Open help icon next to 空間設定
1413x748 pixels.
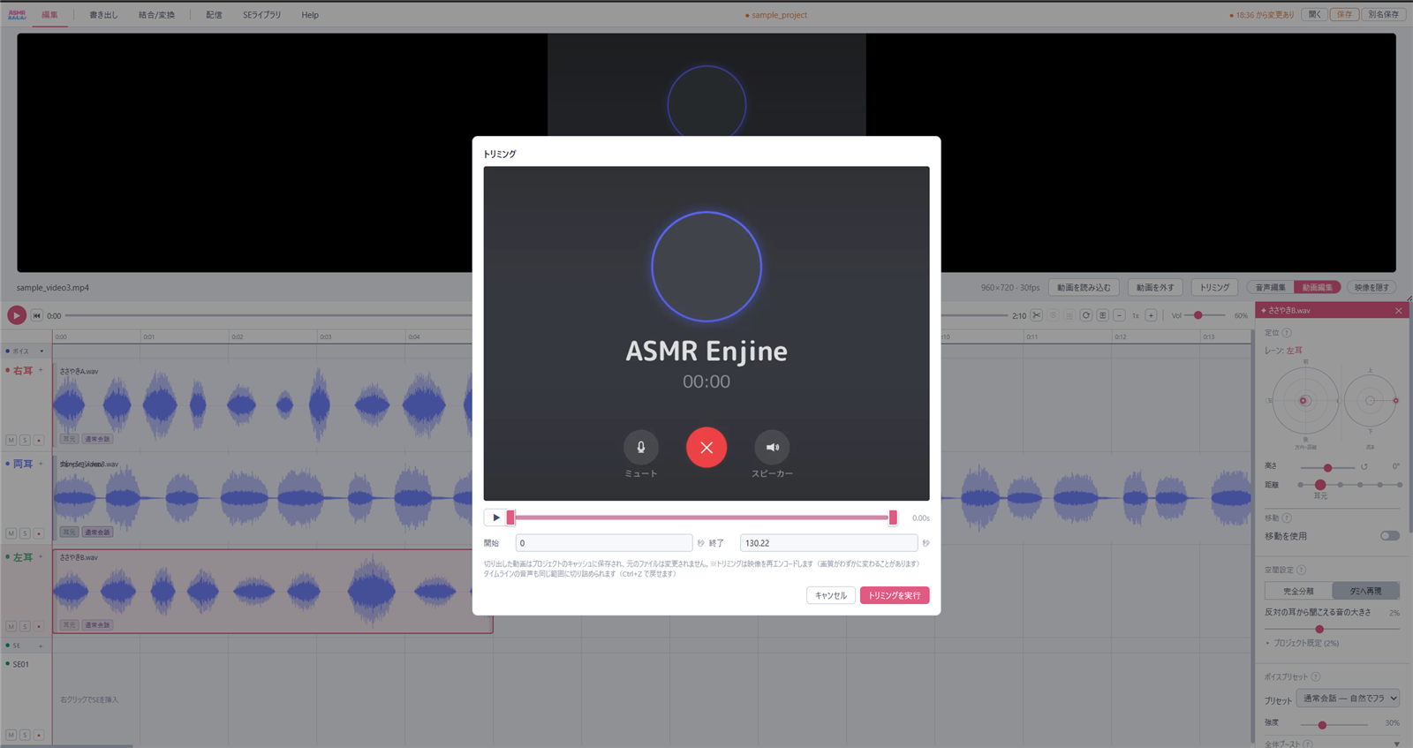[1302, 570]
